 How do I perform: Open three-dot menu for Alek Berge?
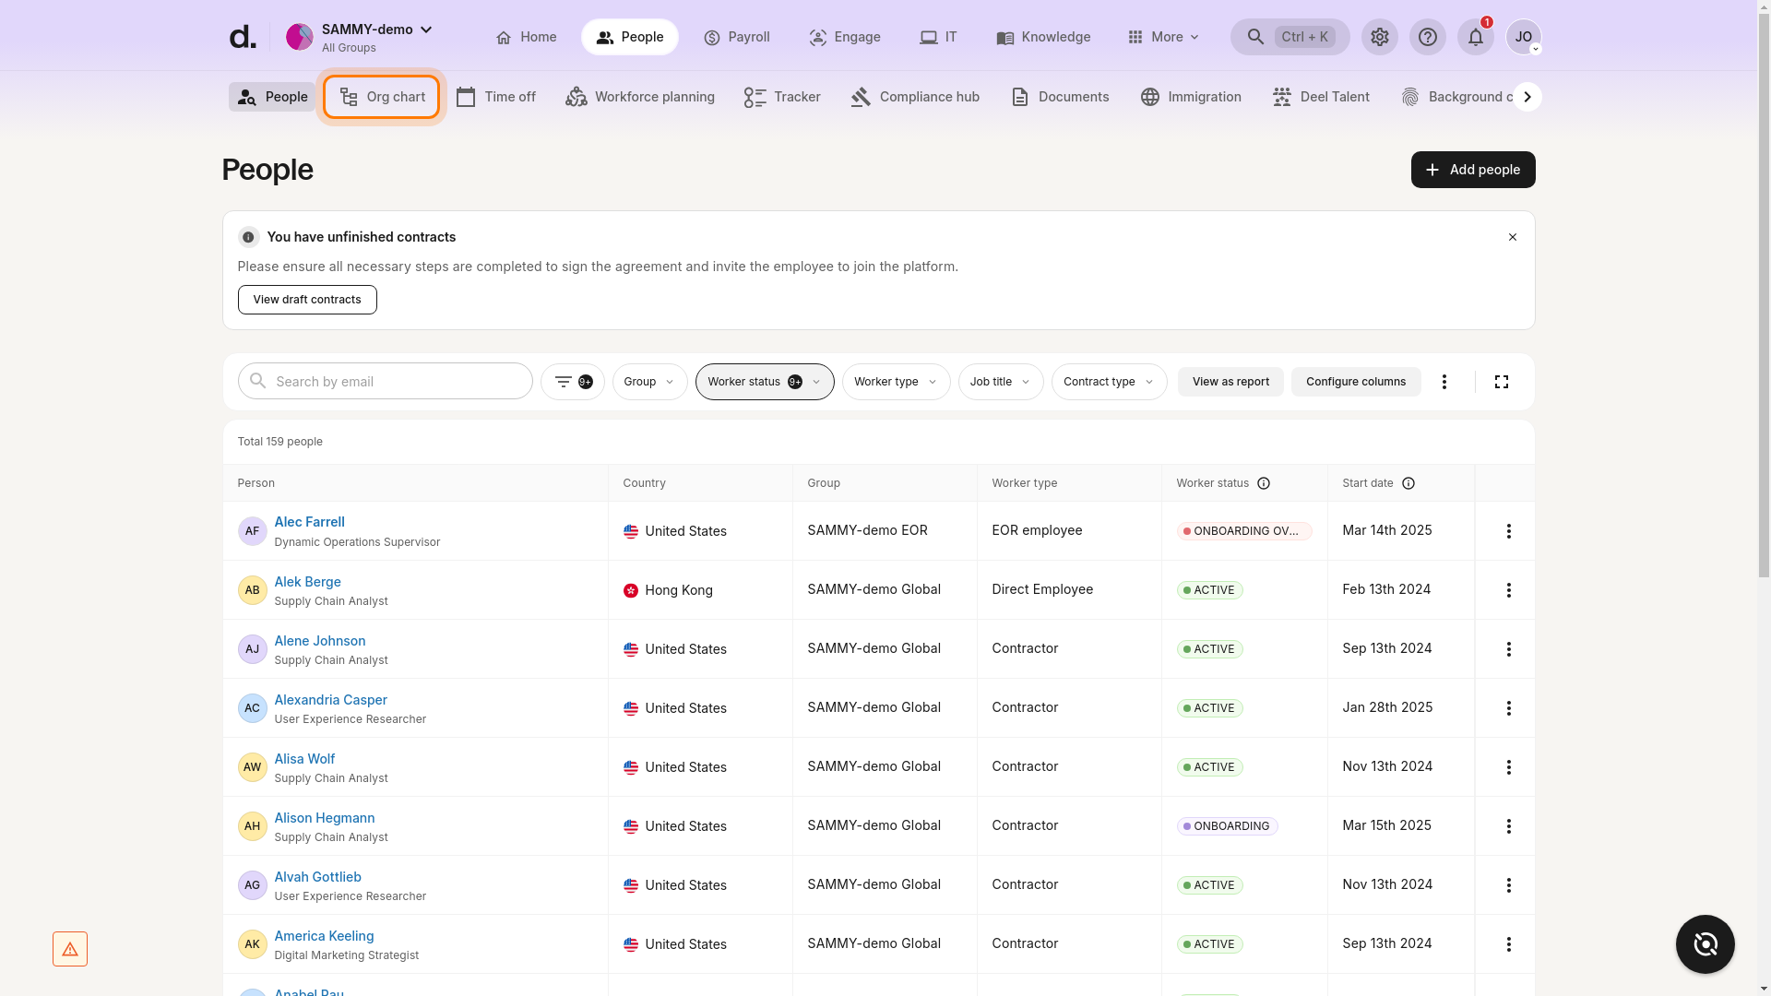(x=1508, y=590)
